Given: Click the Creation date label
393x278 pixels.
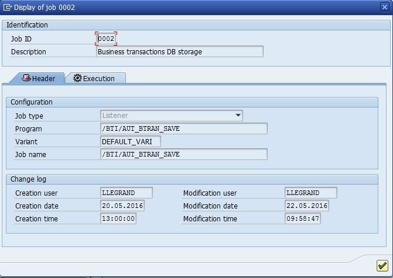Looking at the screenshot, I should click(x=37, y=206).
